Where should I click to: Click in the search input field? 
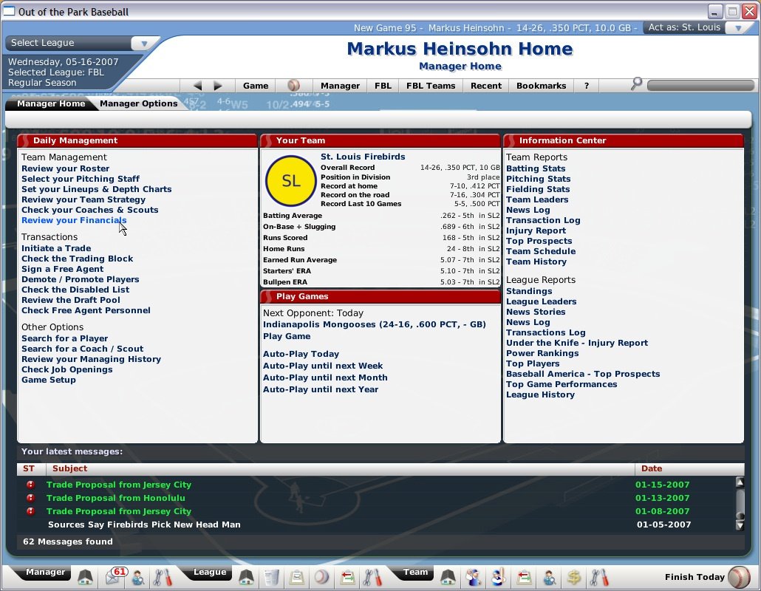click(699, 86)
